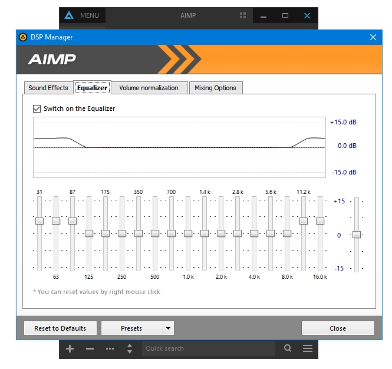The height and width of the screenshot is (369, 392).
Task: Click the 250 Hz band slider handle
Action: 122,233
